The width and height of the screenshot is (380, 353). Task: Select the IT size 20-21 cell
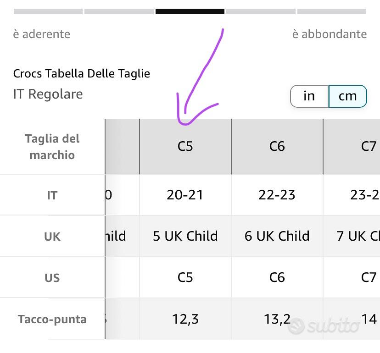coord(185,195)
